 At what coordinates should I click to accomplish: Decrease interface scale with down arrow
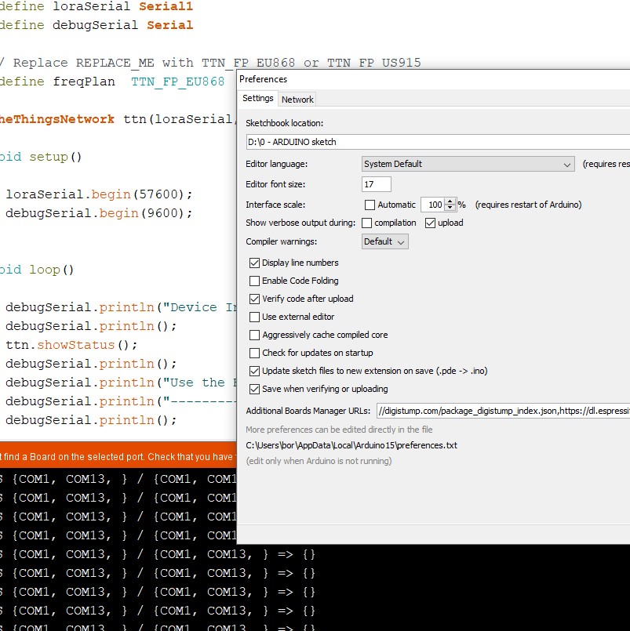(450, 208)
